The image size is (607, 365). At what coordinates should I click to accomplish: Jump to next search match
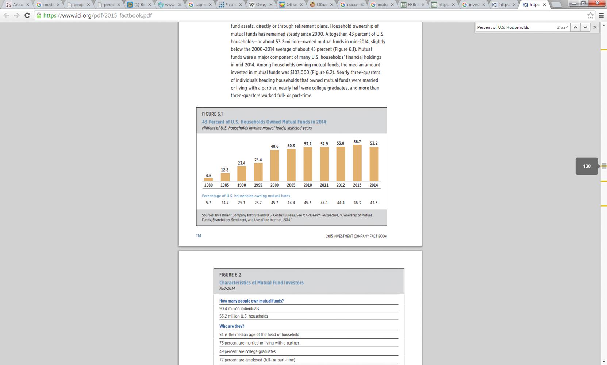[x=585, y=27]
